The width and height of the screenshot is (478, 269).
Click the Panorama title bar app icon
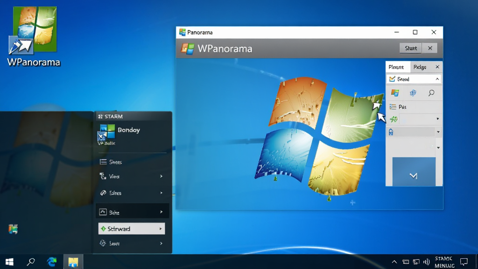click(183, 32)
